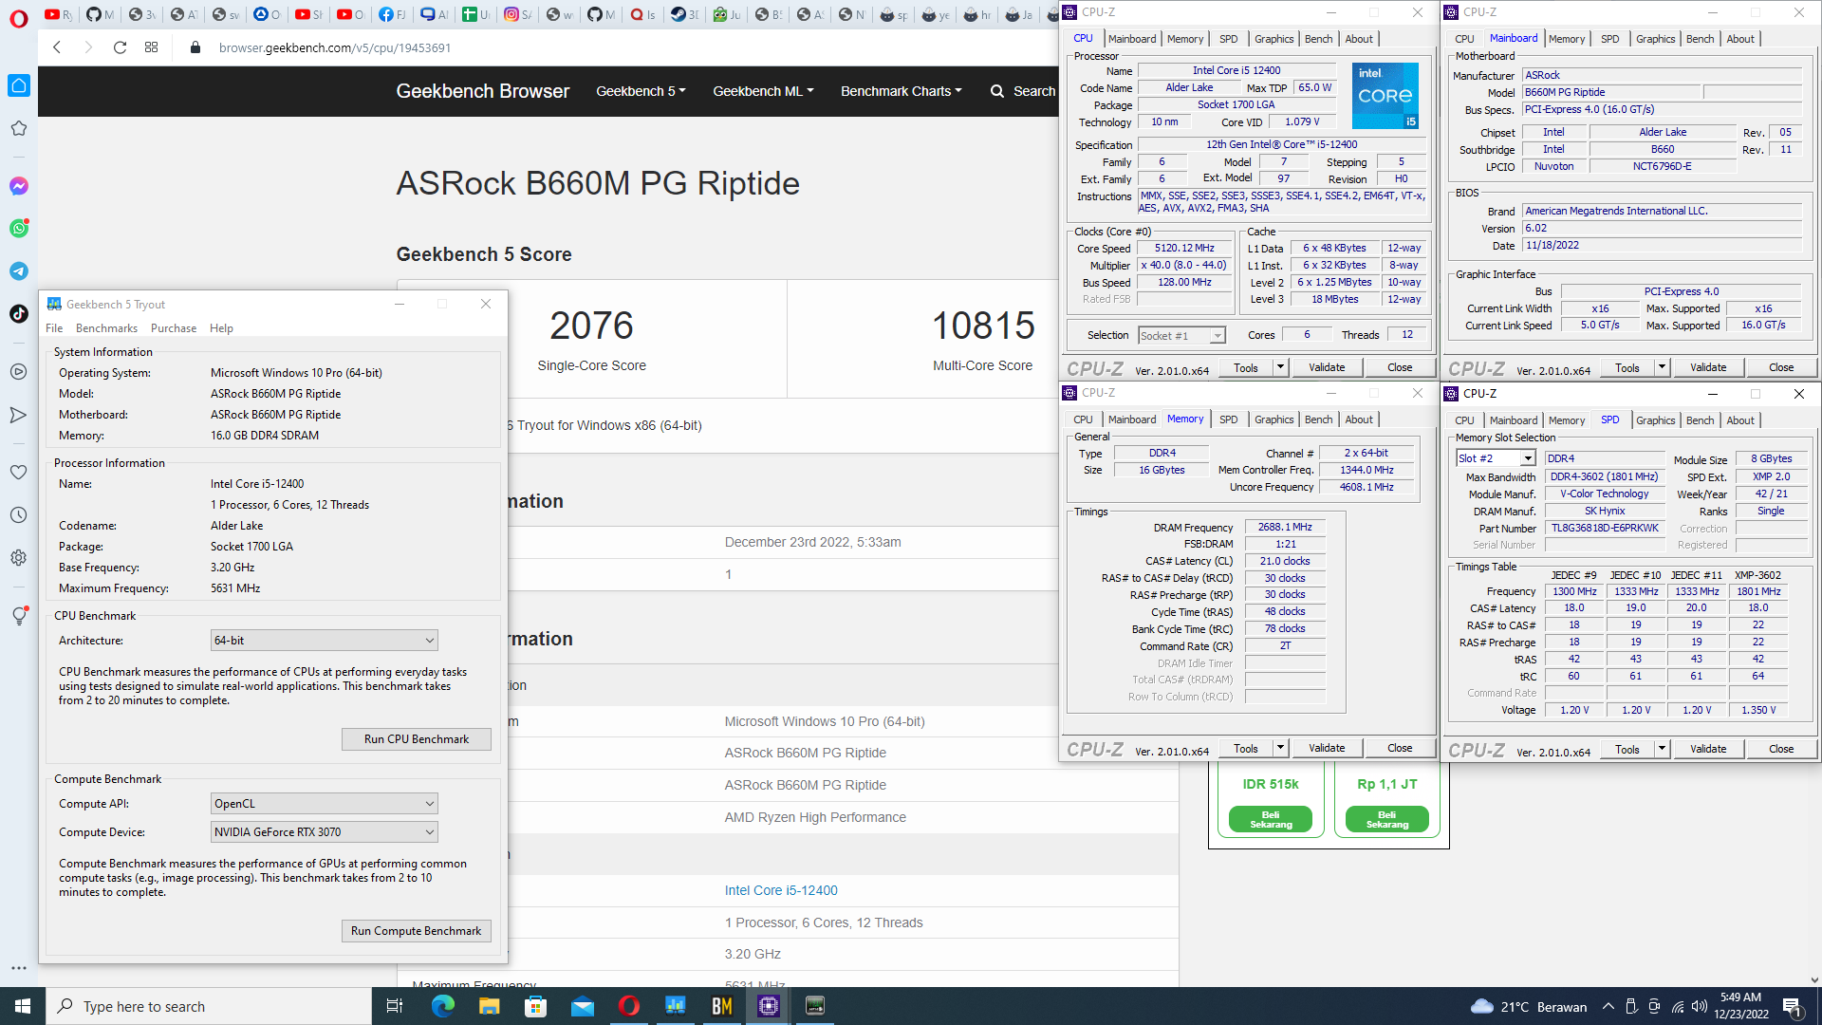Reload the Geekbench page
This screenshot has width=1822, height=1025.
[120, 47]
